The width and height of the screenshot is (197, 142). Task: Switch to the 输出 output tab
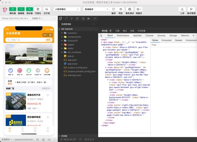[x=125, y=31]
